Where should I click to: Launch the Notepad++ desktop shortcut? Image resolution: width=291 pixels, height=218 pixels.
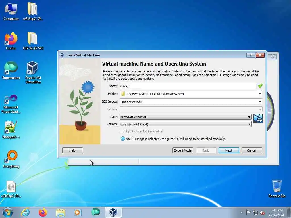point(11,130)
